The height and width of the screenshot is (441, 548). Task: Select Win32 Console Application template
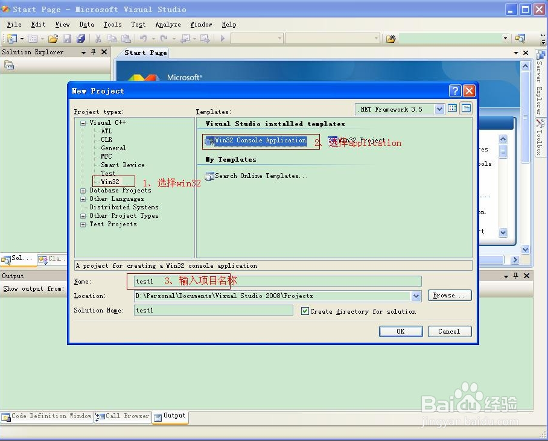(256, 141)
